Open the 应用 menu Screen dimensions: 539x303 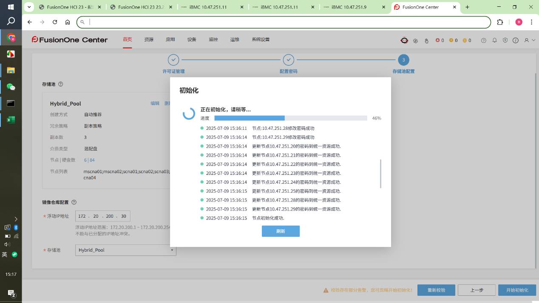(x=170, y=39)
